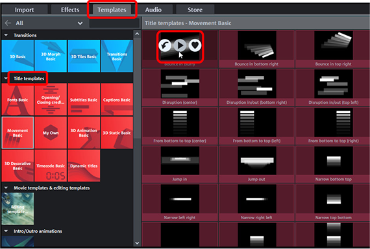
Task: Collapse the Intro/Outro animations section
Action: click(6, 231)
